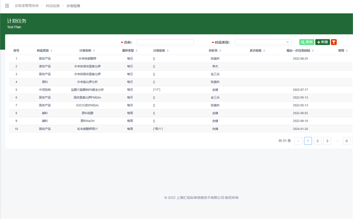Open the 样品类别 dropdown filter

tap(263, 42)
